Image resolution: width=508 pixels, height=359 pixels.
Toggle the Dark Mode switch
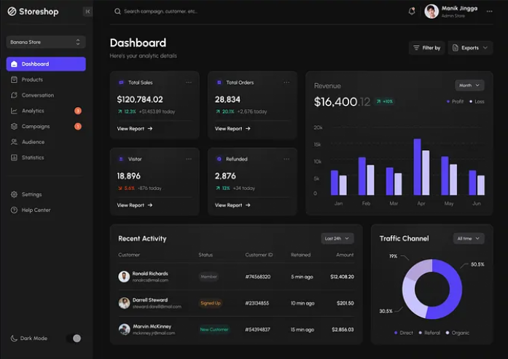pos(74,338)
